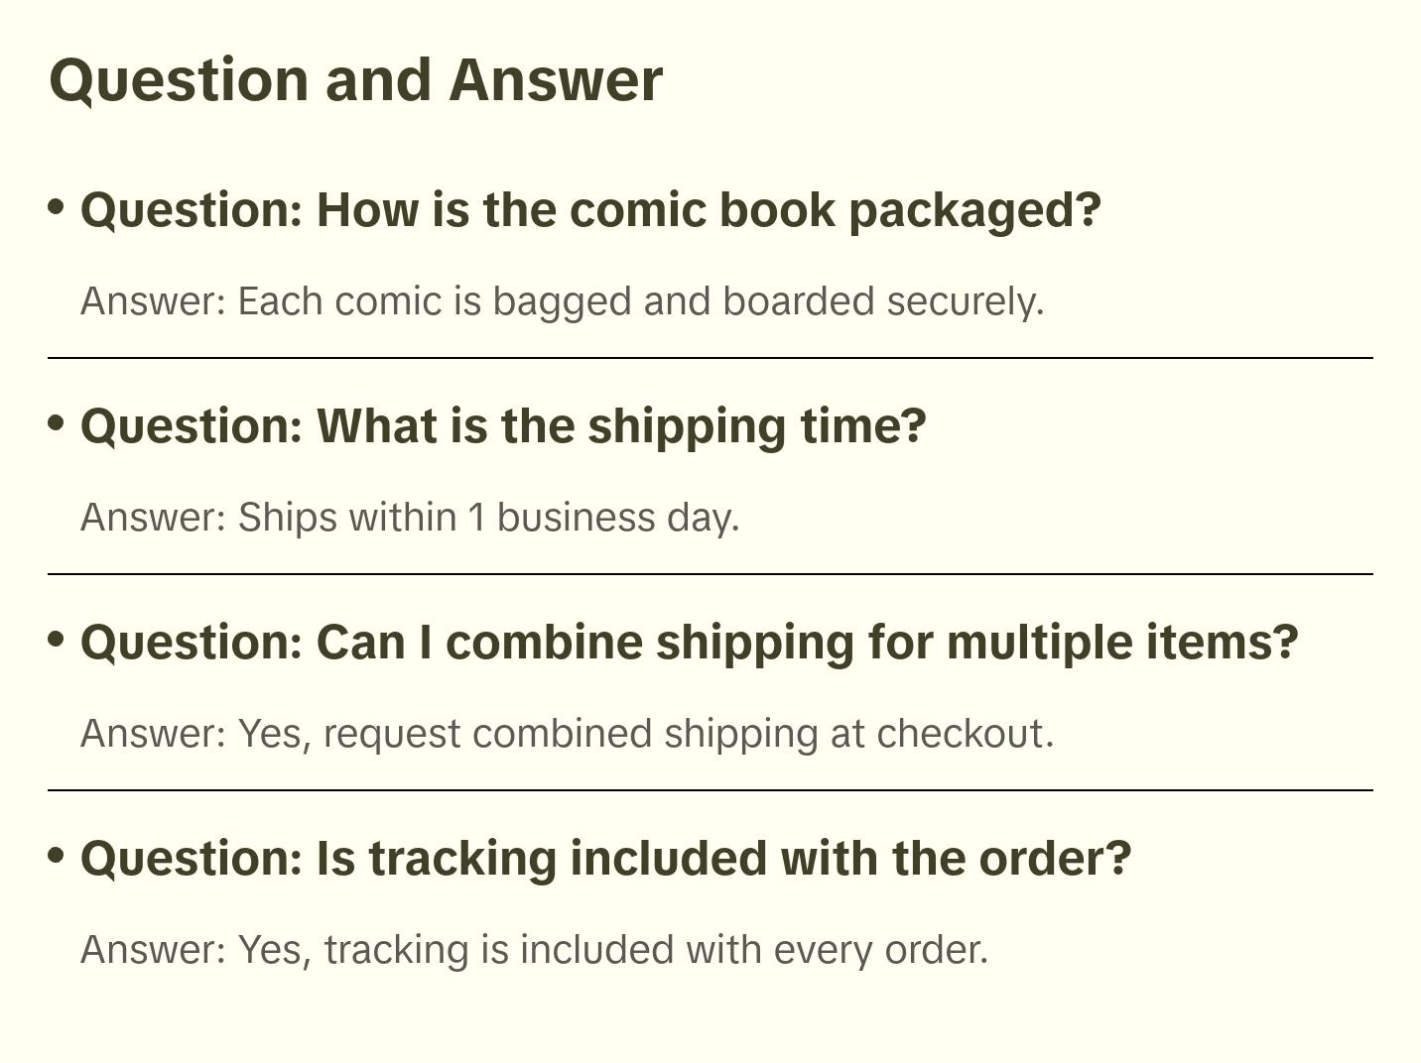Click the bullet before the tracking question
The image size is (1421, 1063).
(x=57, y=855)
